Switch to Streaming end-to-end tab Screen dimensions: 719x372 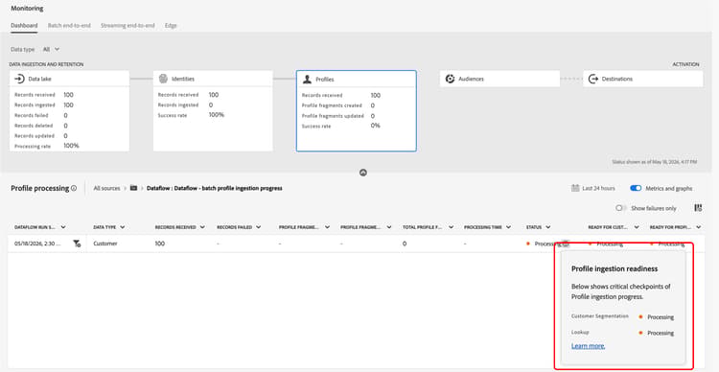128,26
